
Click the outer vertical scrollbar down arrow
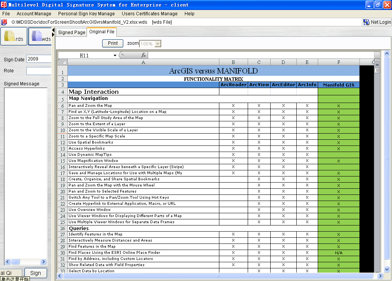[387, 270]
